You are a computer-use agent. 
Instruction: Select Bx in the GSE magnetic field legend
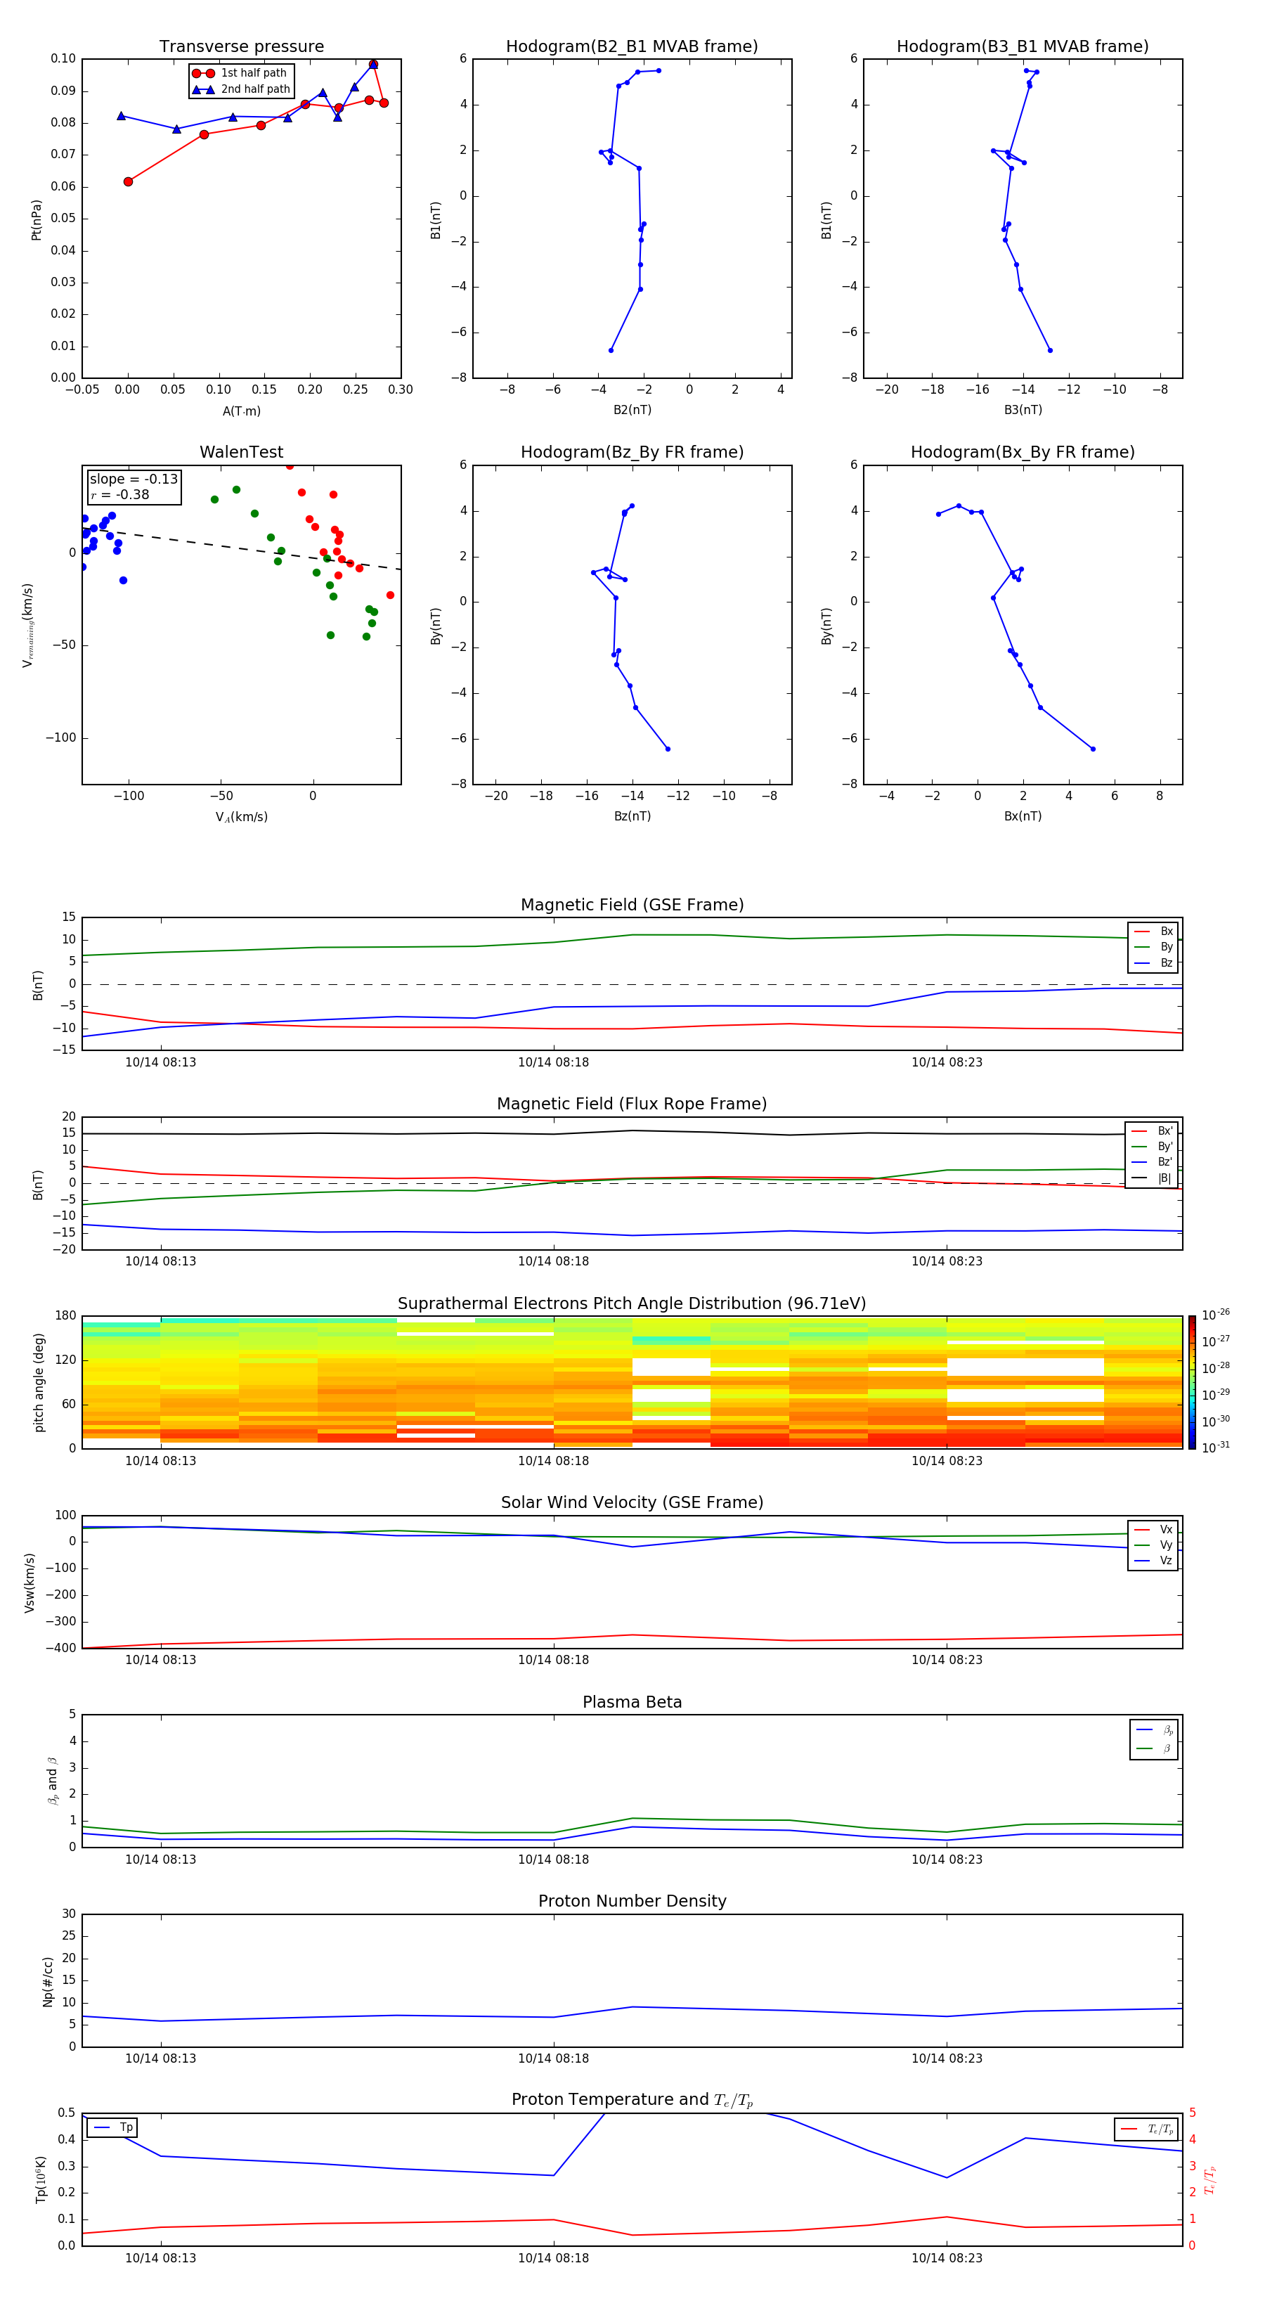(x=1153, y=932)
